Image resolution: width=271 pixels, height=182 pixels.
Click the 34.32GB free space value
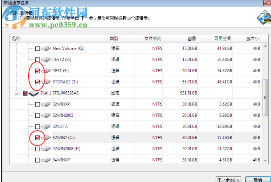[224, 71]
